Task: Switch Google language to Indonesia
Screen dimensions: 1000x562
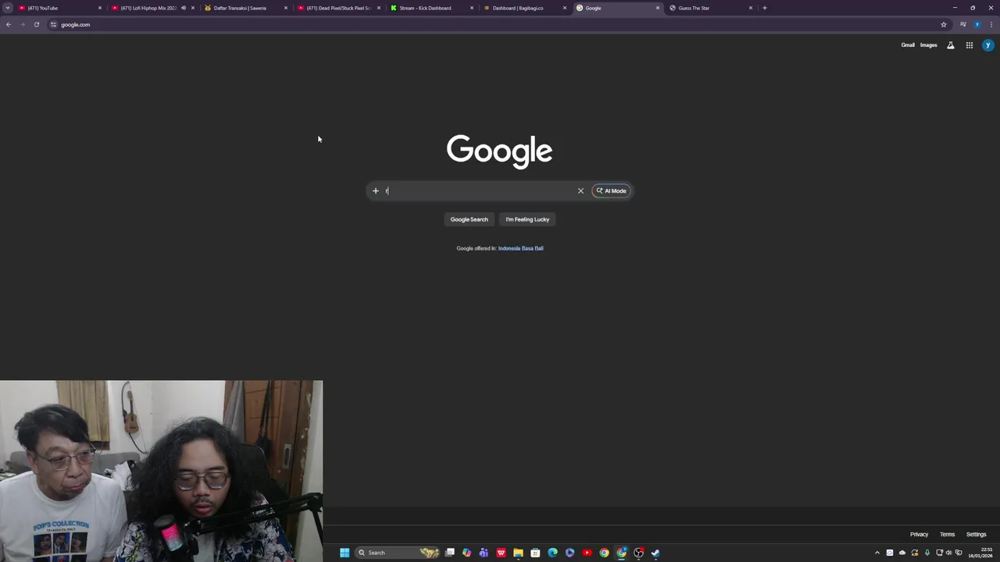Action: [509, 248]
